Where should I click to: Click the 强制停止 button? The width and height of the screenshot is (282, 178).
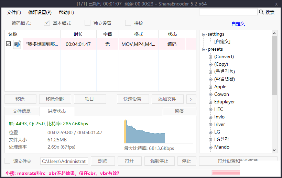click(159, 161)
